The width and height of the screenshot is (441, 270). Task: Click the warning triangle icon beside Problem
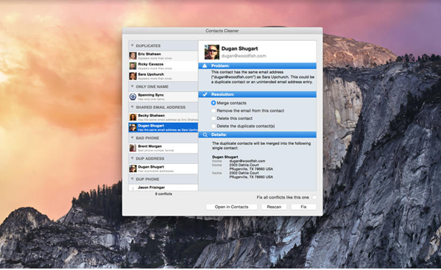(x=205, y=65)
